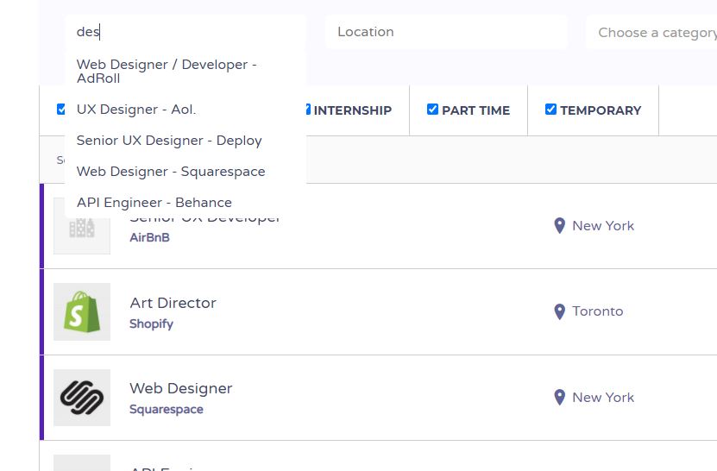Toggle the Internship checkbox
Screen dimensions: 717x471
point(308,110)
